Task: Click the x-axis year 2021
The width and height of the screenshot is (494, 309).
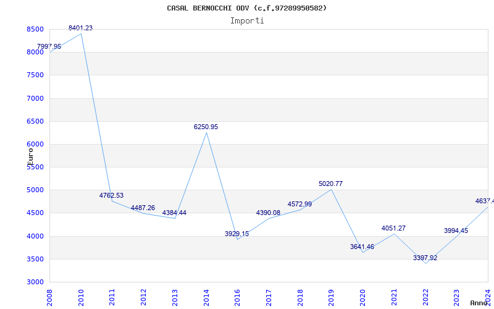Action: pyautogui.click(x=394, y=297)
